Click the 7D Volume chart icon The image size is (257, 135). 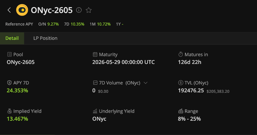tap(95, 83)
